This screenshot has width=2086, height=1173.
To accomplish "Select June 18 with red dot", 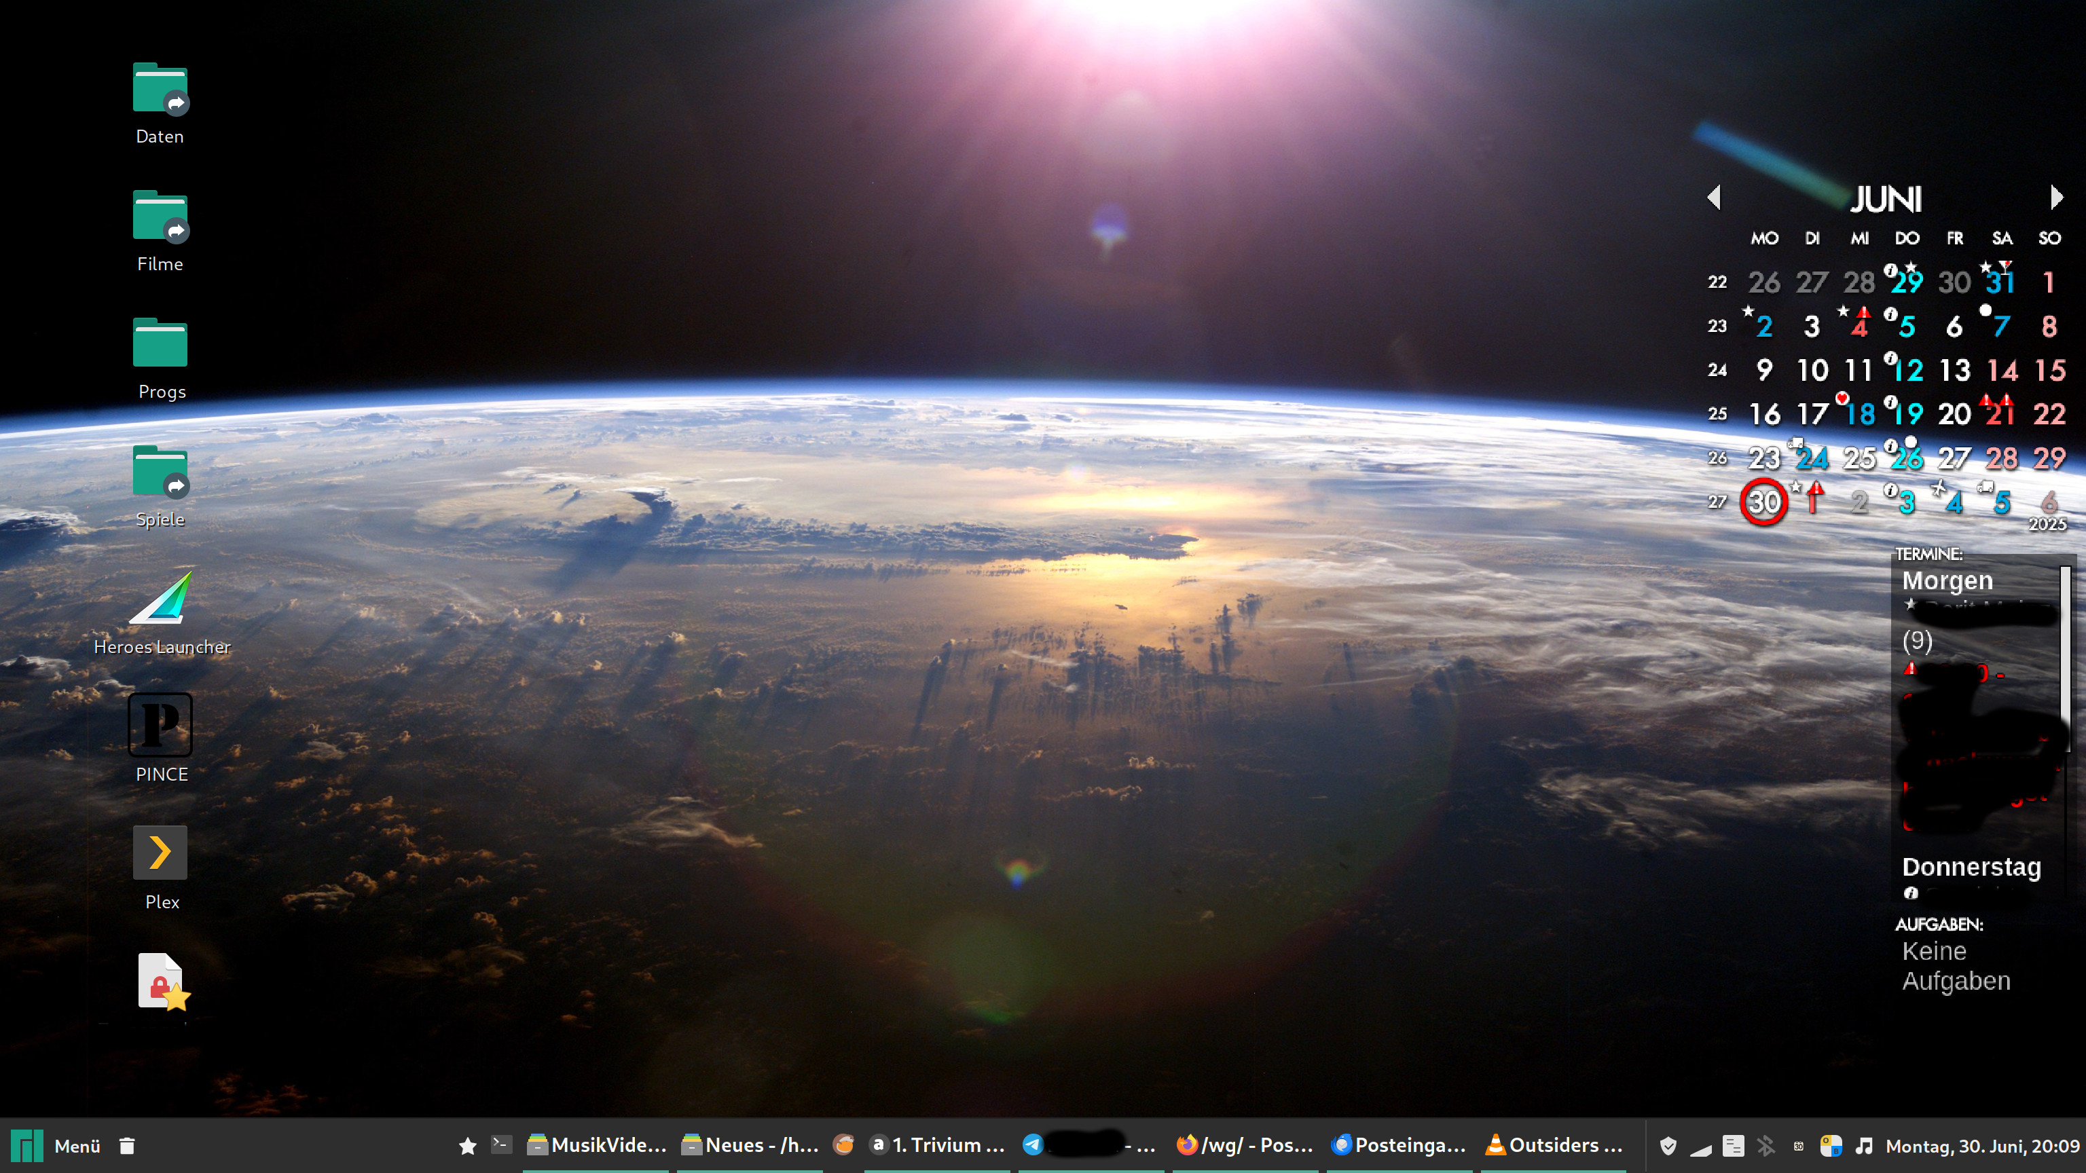I will pyautogui.click(x=1860, y=415).
